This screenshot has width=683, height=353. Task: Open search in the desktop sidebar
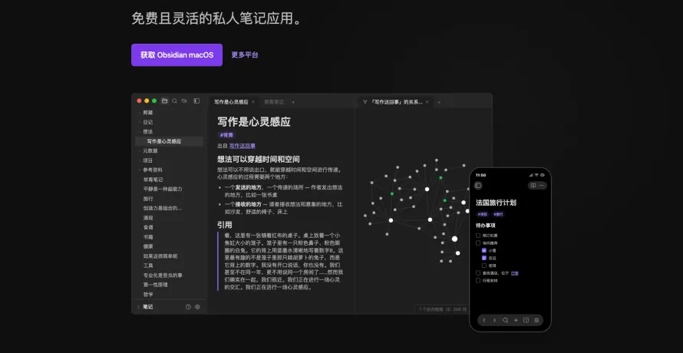click(174, 101)
